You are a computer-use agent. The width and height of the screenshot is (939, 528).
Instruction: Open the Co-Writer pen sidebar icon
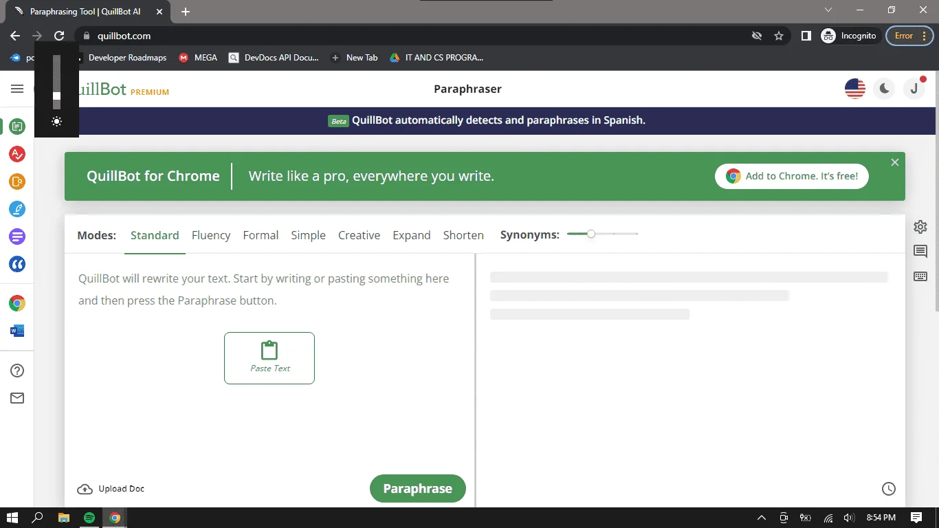pos(17,209)
